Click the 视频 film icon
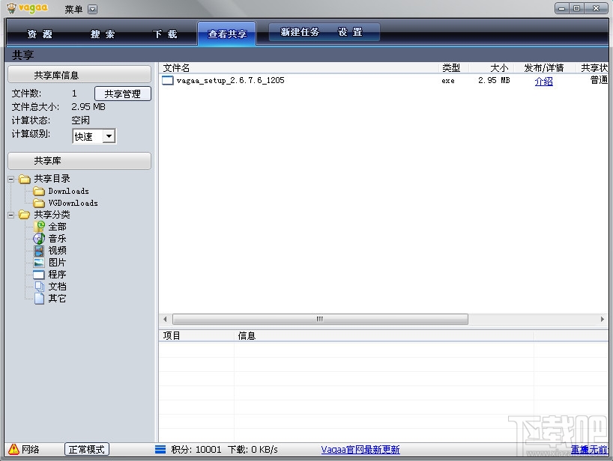 (x=39, y=251)
